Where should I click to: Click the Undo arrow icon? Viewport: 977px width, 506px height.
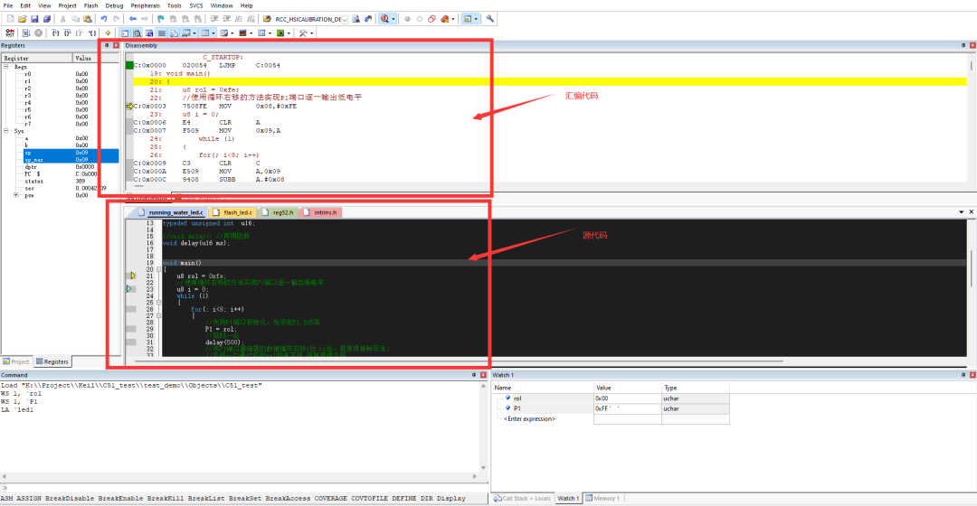pos(103,19)
